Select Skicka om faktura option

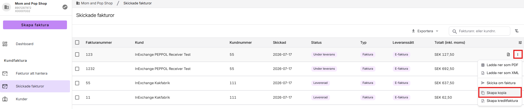(500, 83)
